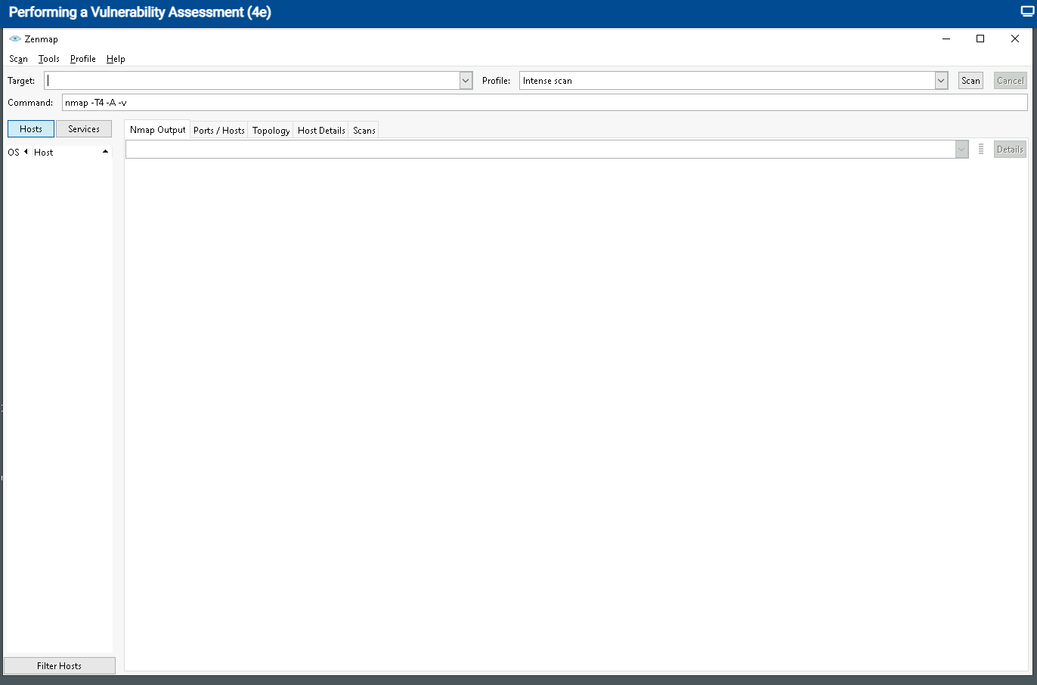The width and height of the screenshot is (1037, 685).
Task: Click the Intense scan profile field
Action: [x=727, y=81]
